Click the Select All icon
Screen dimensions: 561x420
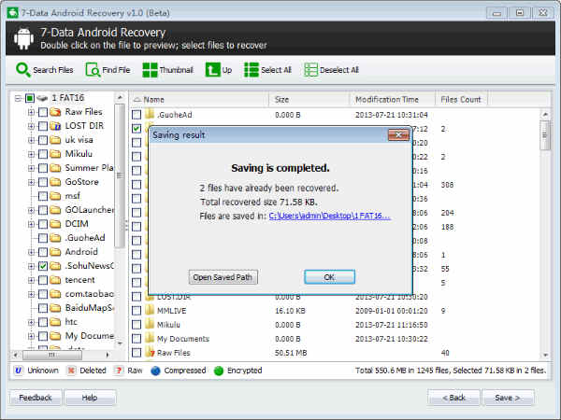coord(252,70)
